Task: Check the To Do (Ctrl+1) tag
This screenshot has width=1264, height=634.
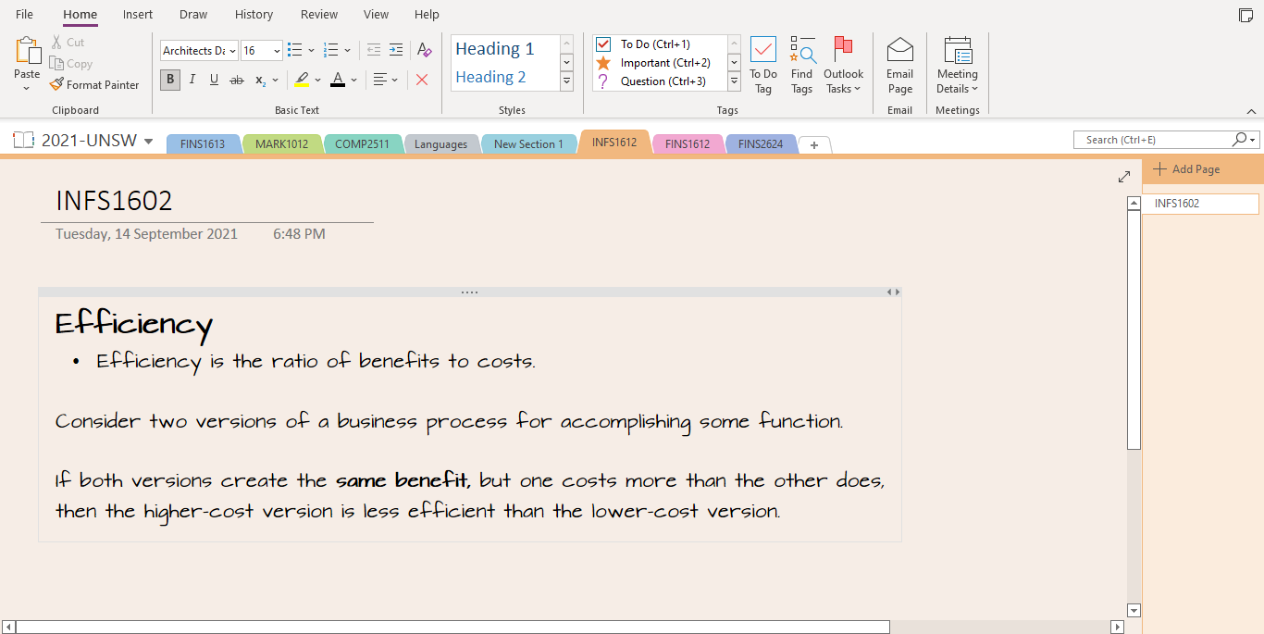Action: 655,44
